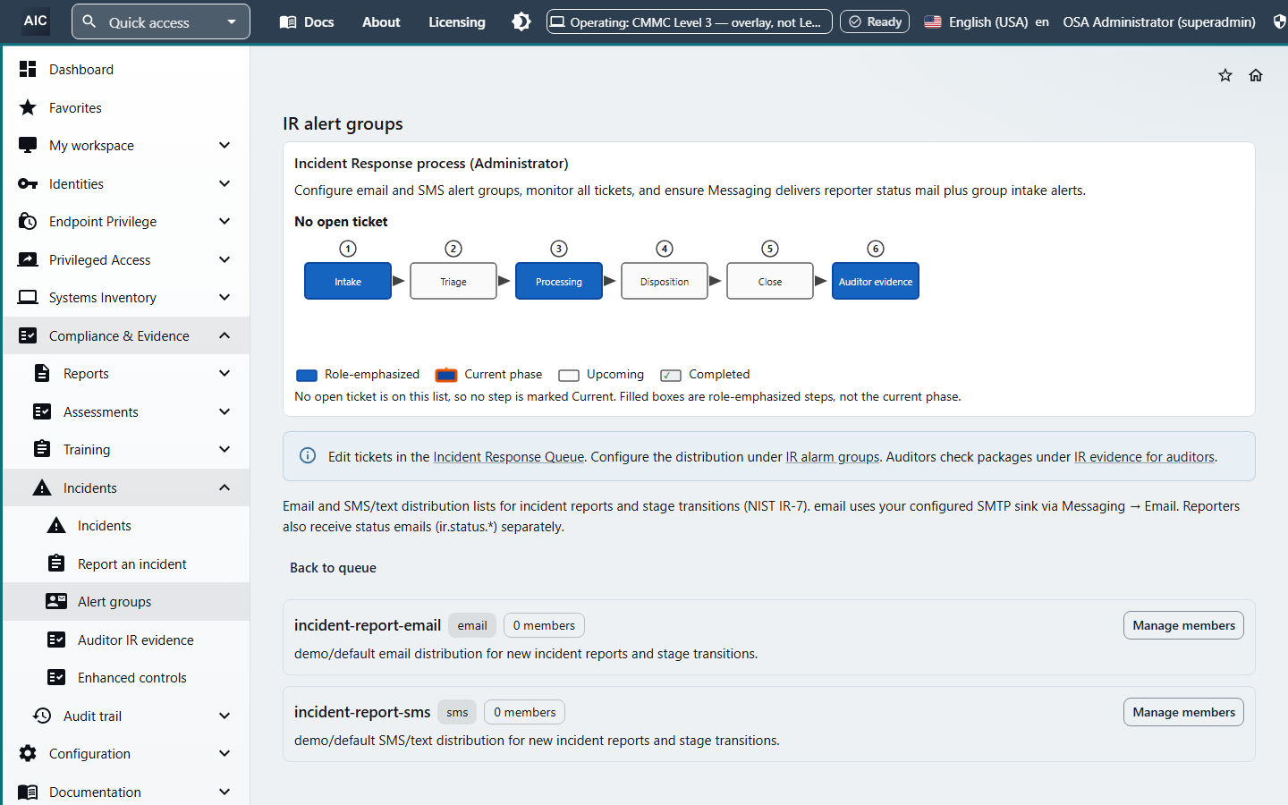Image resolution: width=1288 pixels, height=805 pixels.
Task: Open Favorites in the sidebar
Action: point(126,107)
